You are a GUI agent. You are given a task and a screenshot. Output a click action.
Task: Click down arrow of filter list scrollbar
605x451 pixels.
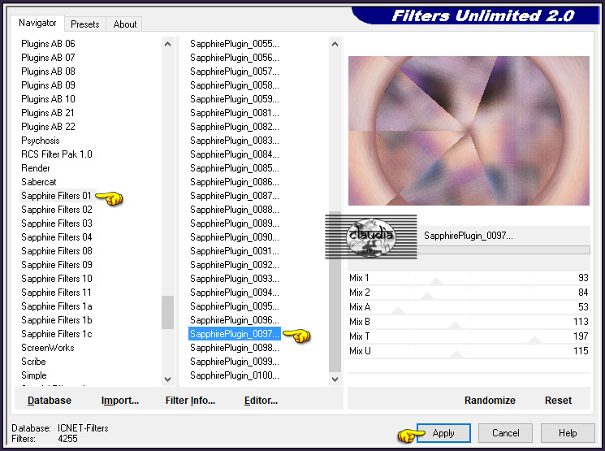click(335, 379)
